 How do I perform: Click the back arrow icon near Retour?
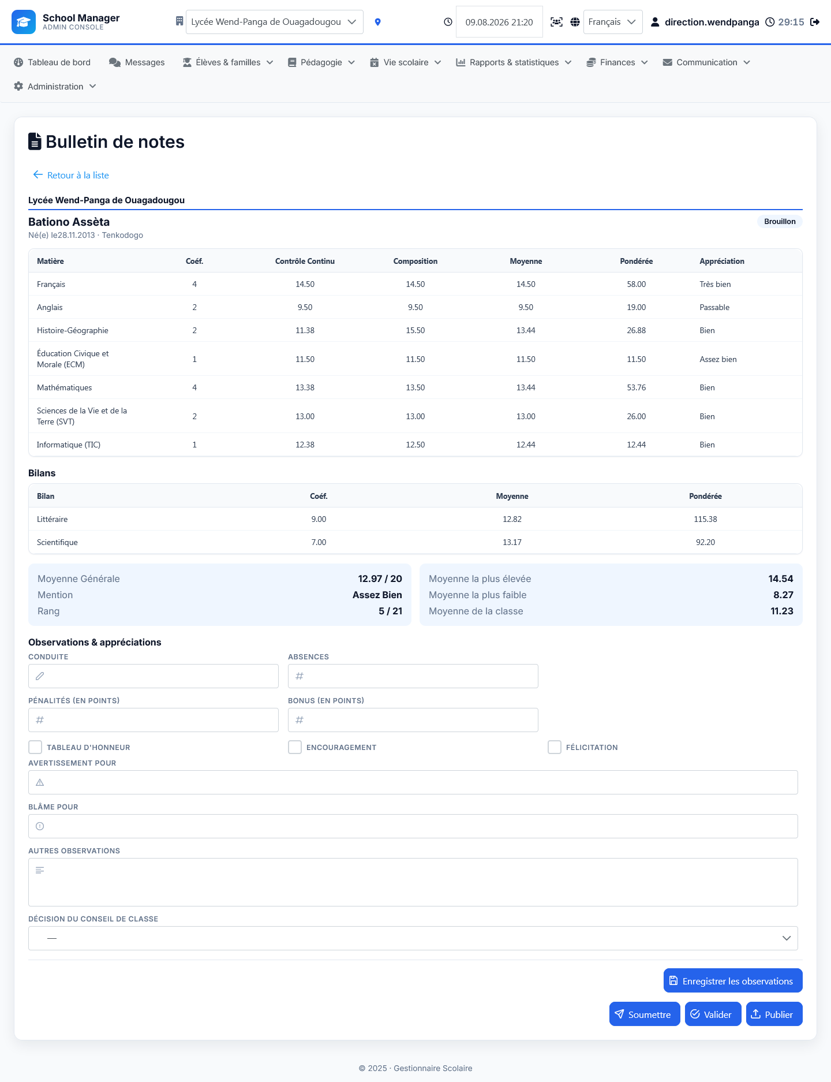38,174
